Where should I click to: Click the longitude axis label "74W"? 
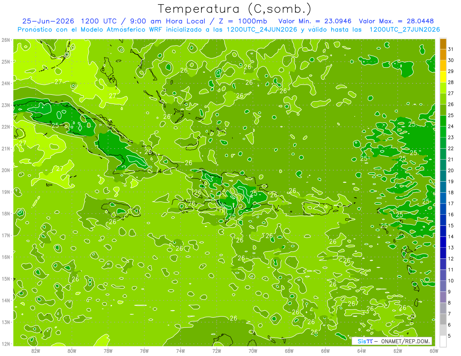(180, 351)
